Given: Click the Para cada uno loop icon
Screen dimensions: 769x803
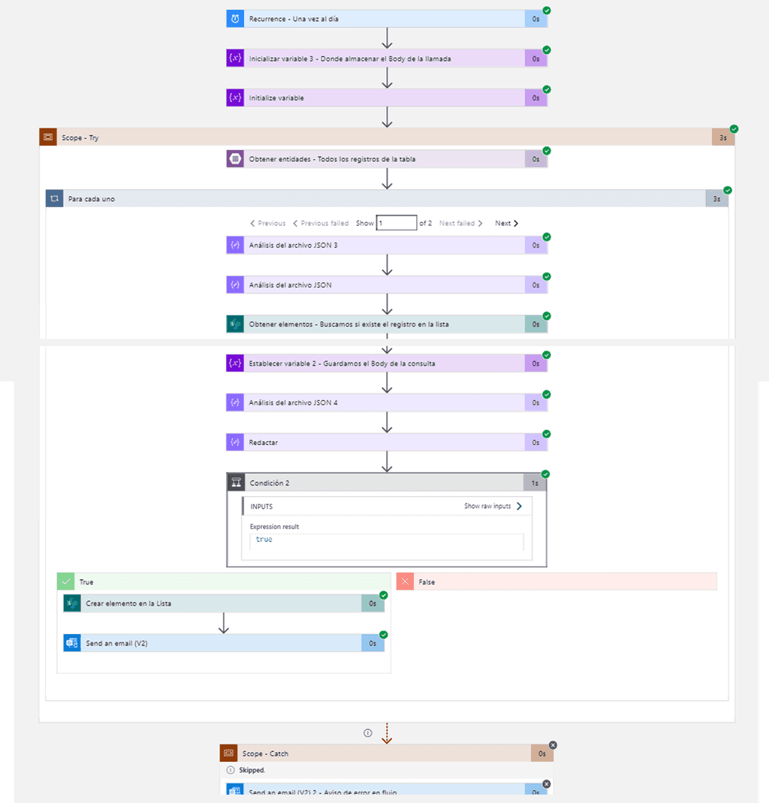Looking at the screenshot, I should [x=54, y=199].
